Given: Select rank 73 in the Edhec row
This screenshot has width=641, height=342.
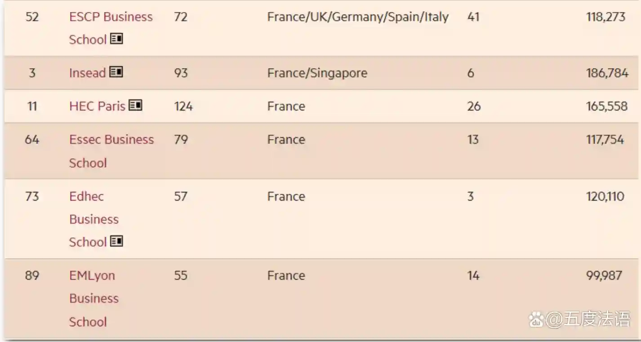Looking at the screenshot, I should (32, 197).
